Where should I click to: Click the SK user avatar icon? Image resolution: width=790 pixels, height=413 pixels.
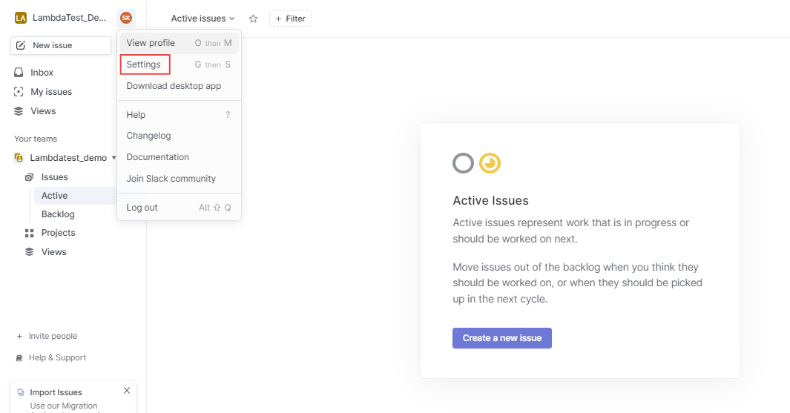pos(126,18)
